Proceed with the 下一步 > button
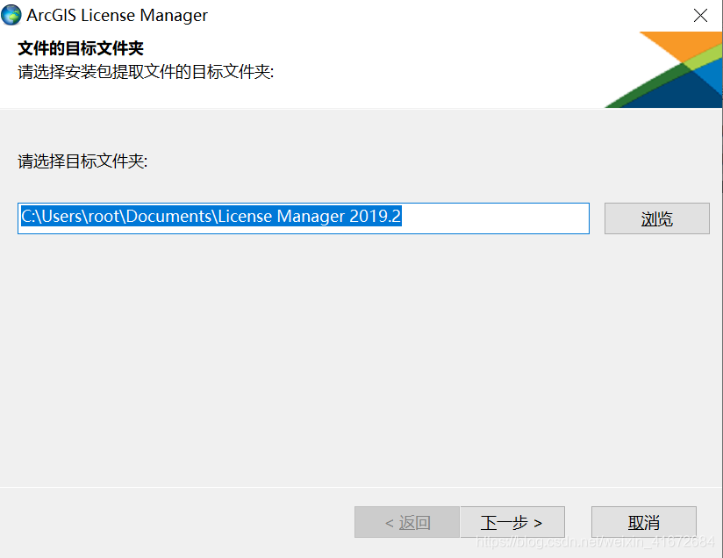 (512, 523)
